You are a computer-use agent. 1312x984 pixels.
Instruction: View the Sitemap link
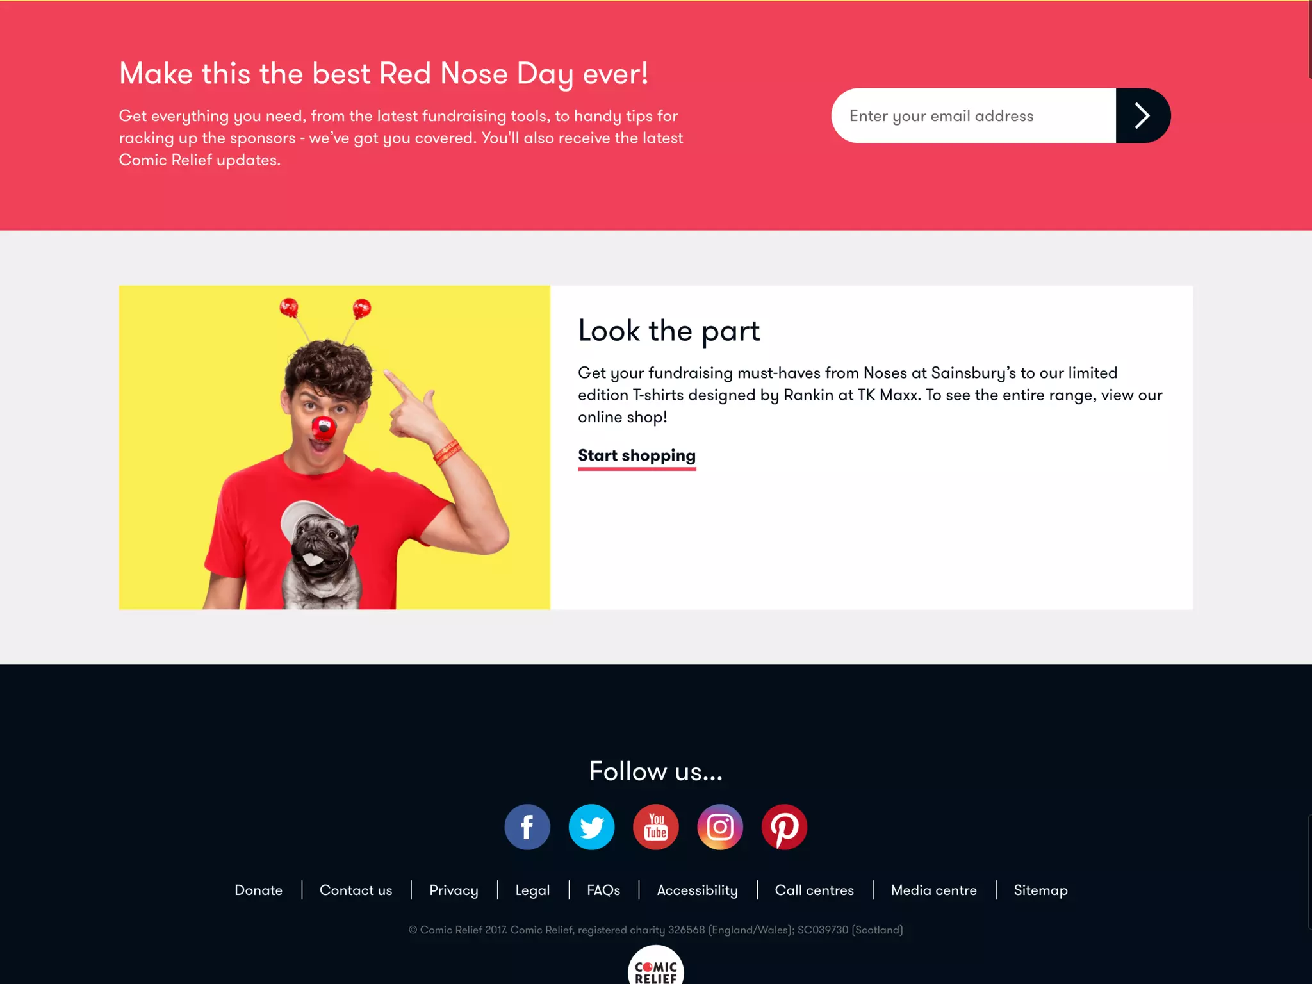pos(1040,890)
